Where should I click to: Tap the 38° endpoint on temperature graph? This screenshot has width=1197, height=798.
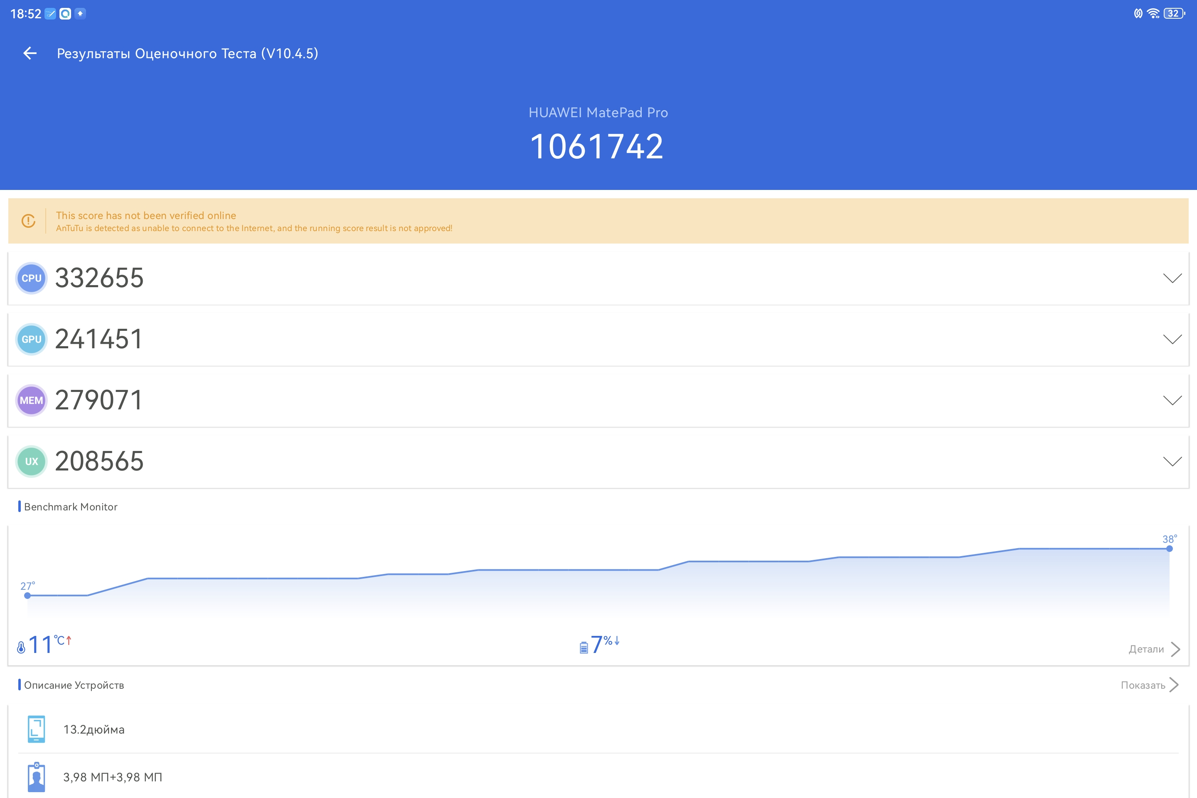[1170, 549]
